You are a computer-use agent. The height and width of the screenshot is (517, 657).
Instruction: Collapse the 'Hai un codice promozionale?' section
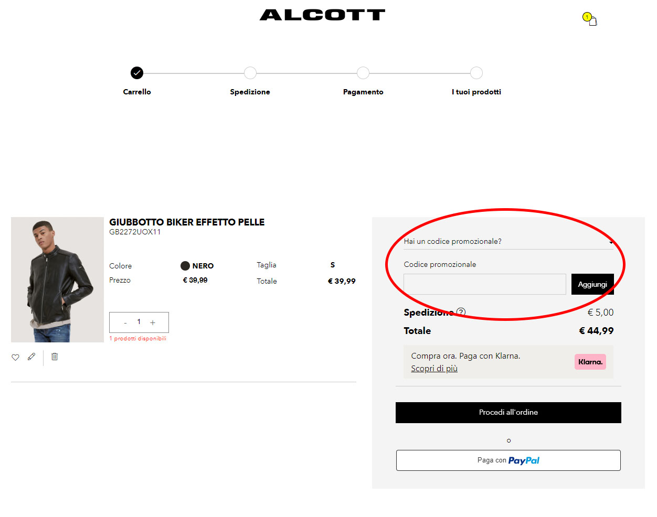611,242
